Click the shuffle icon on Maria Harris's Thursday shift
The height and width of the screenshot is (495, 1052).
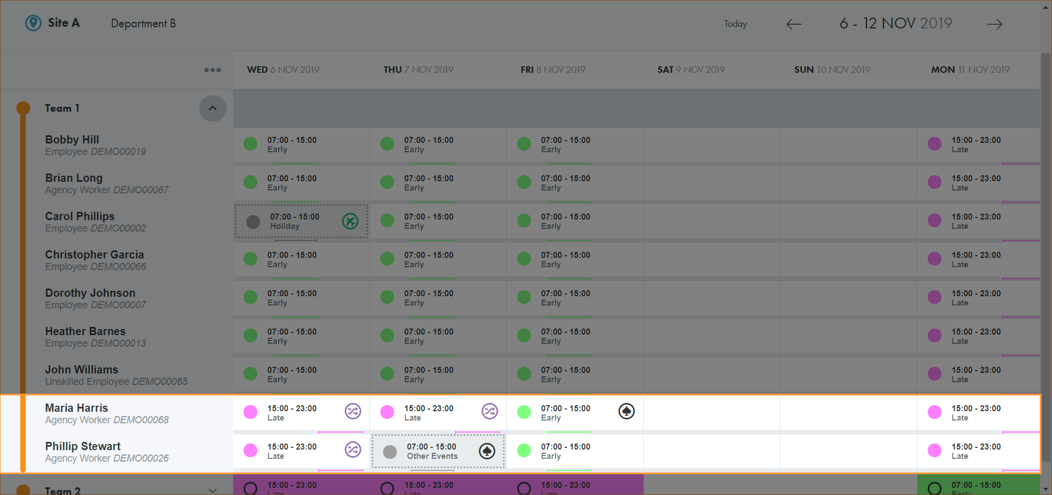pos(490,411)
